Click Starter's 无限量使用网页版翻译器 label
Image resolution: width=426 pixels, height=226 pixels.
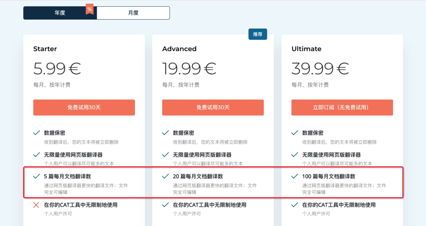[73, 155]
